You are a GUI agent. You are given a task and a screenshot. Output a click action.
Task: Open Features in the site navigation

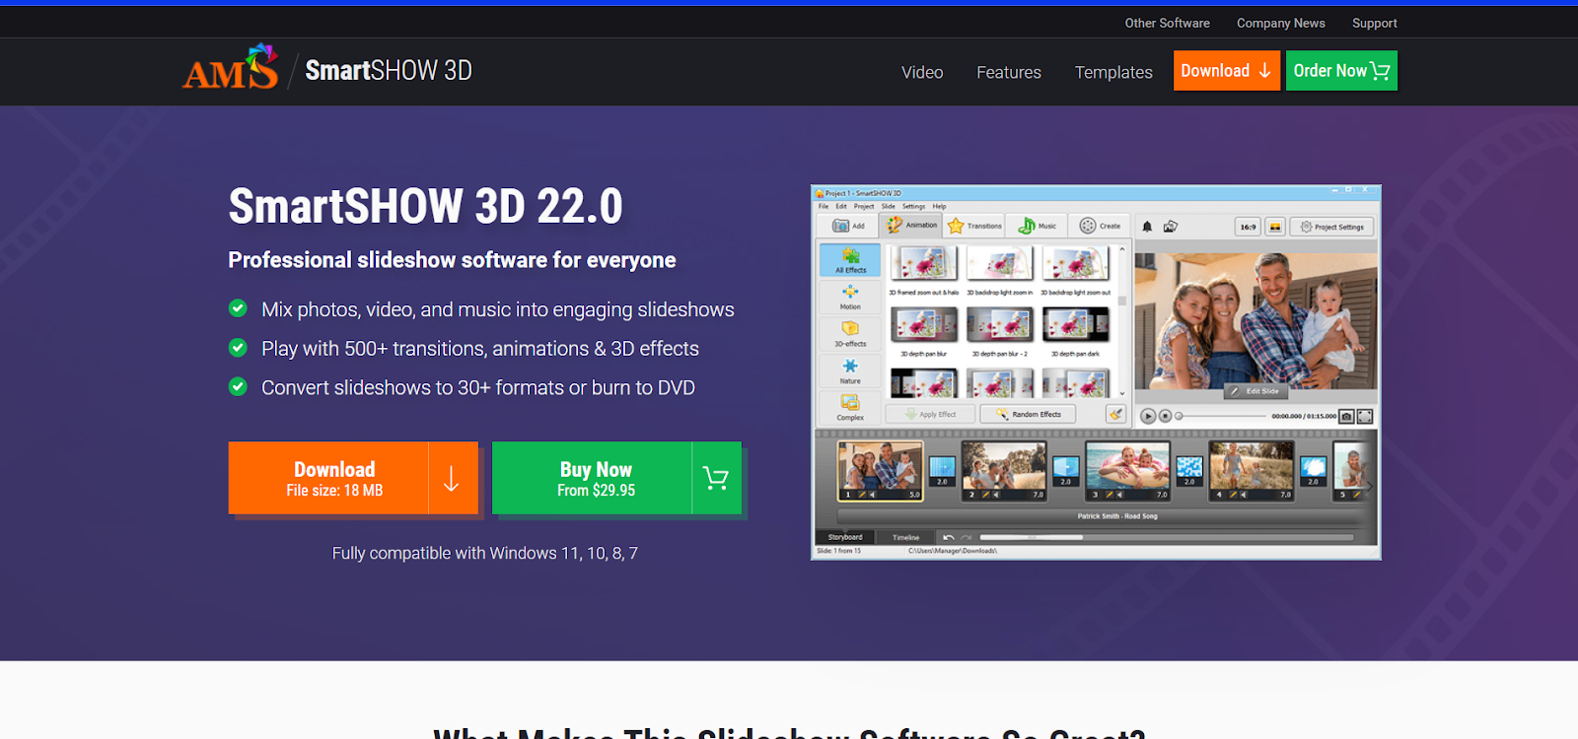pos(1009,72)
